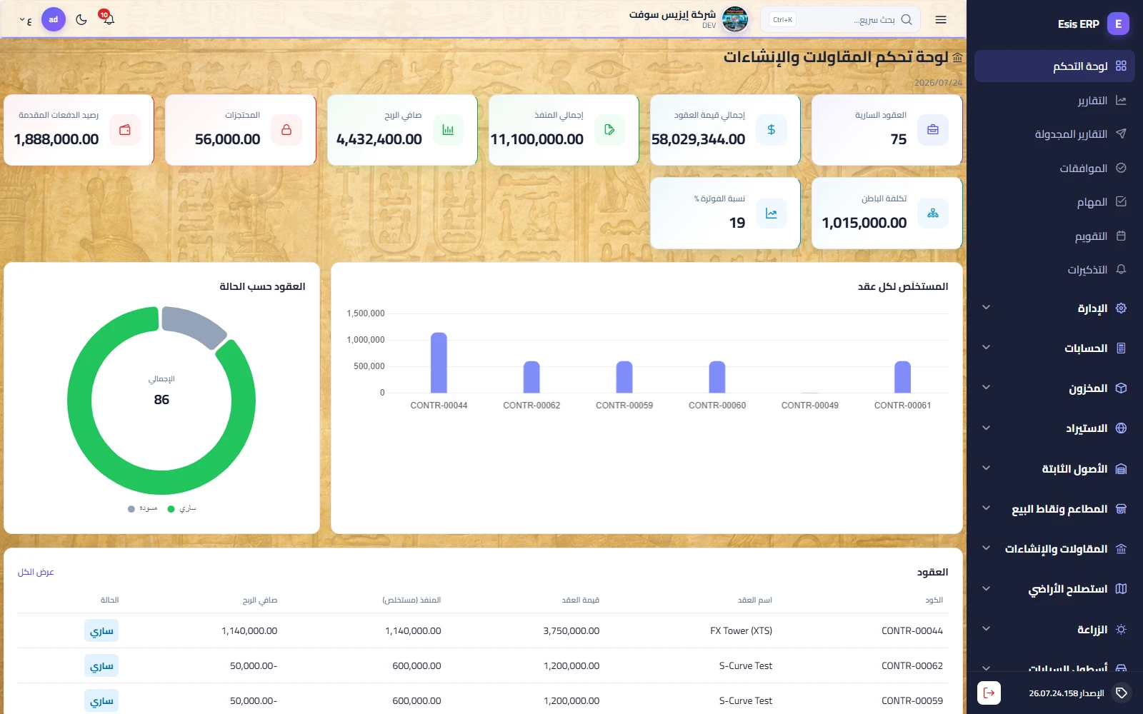Screen dimensions: 1143x714
Task: Click the المطاعم ونقاط البيع icon
Action: (1121, 508)
